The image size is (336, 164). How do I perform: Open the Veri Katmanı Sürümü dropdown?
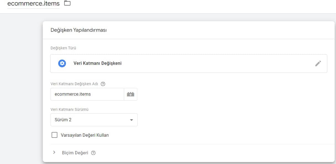[x=94, y=120]
